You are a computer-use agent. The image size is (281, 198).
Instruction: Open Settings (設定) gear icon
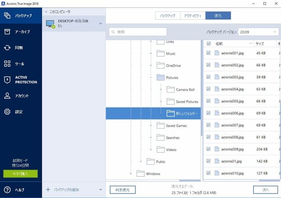click(7, 112)
